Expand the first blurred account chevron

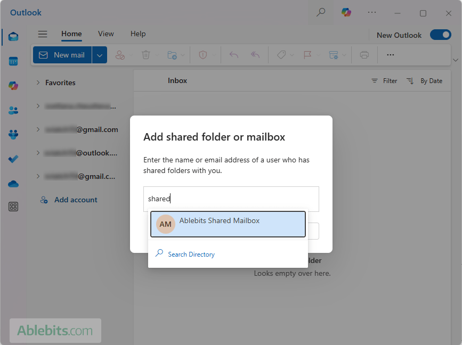[x=38, y=106]
